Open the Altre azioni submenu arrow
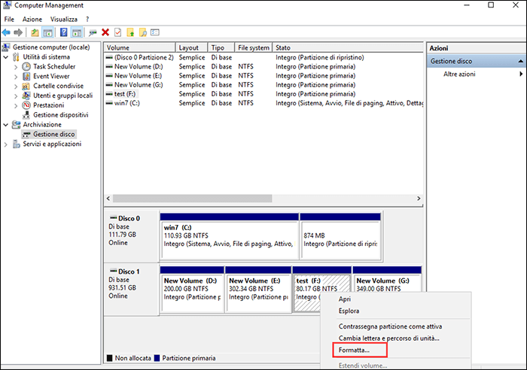 click(x=521, y=74)
